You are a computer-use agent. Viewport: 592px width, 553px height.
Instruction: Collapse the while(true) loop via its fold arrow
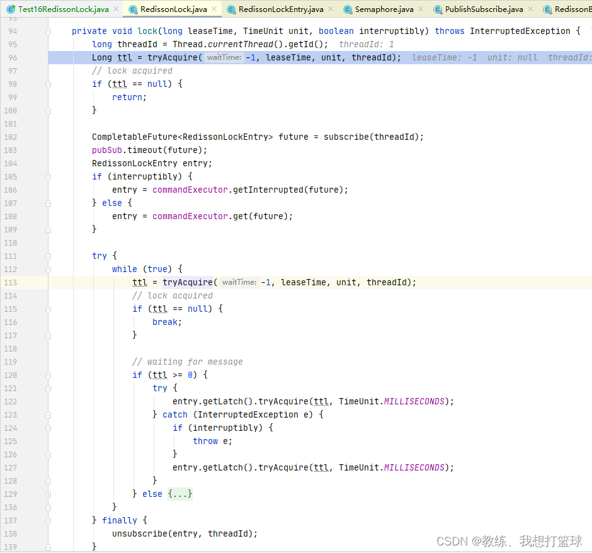pyautogui.click(x=48, y=269)
